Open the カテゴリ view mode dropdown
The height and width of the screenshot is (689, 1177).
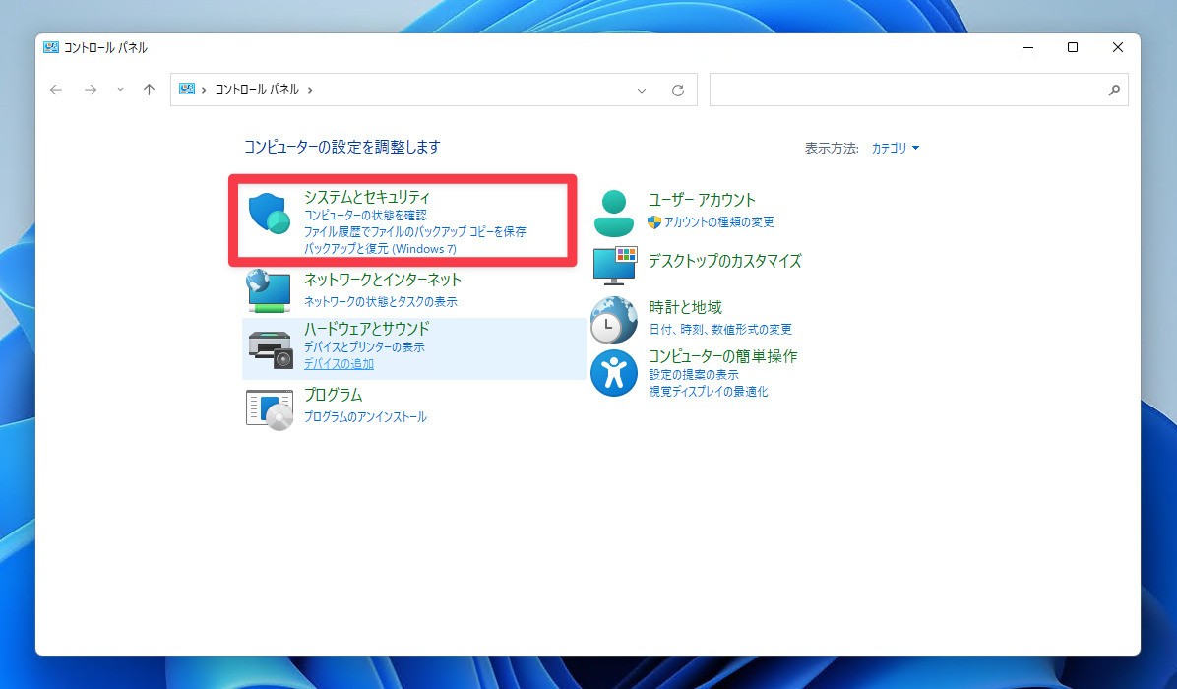click(x=895, y=148)
